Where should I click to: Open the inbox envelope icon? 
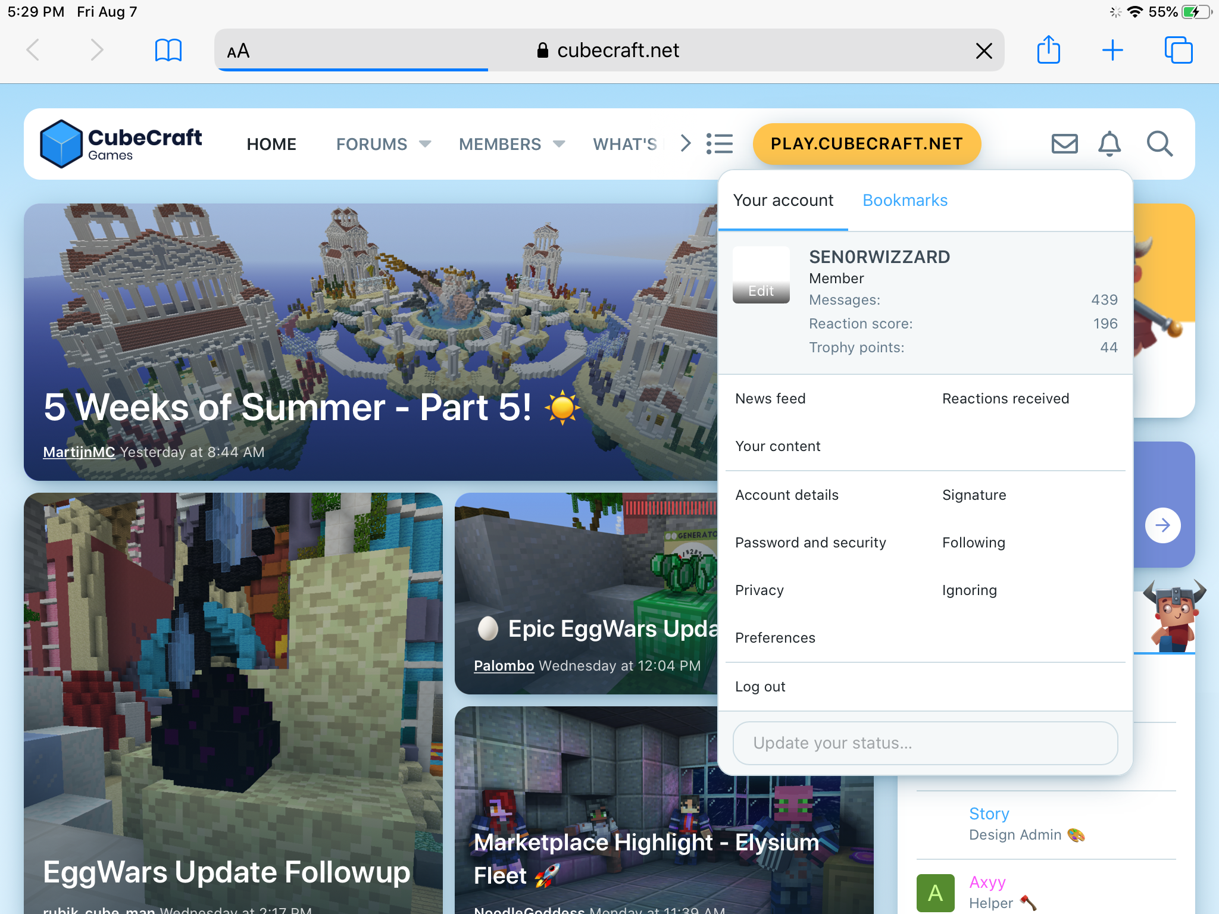pyautogui.click(x=1064, y=143)
